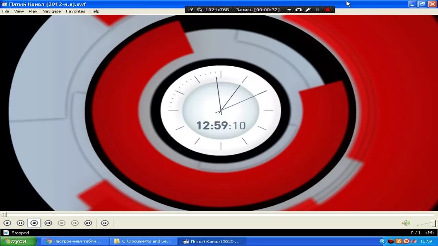Open the Play menu
This screenshot has width=438, height=246.
click(x=33, y=11)
